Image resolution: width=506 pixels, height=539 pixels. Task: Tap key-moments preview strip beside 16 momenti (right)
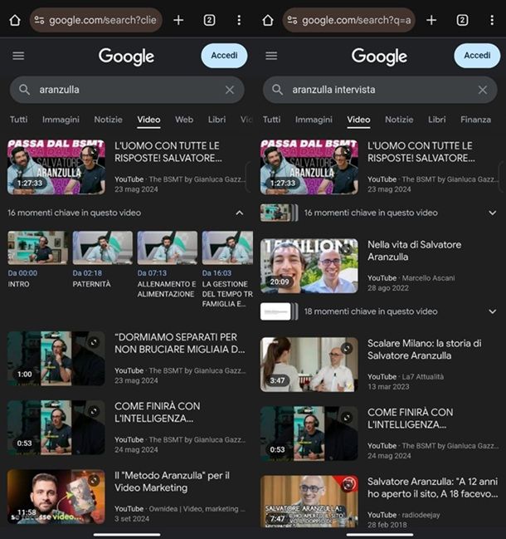tap(279, 213)
